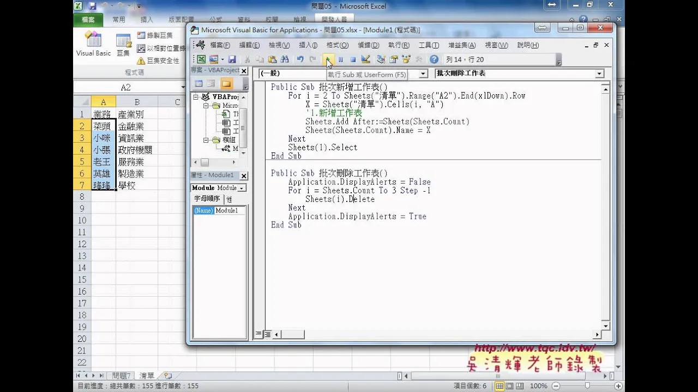Open Properties Window toolbar icon
The image size is (698, 392).
[393, 59]
